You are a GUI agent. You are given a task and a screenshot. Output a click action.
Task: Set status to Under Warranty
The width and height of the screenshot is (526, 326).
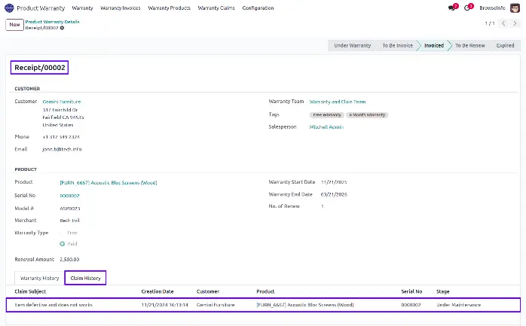[352, 45]
